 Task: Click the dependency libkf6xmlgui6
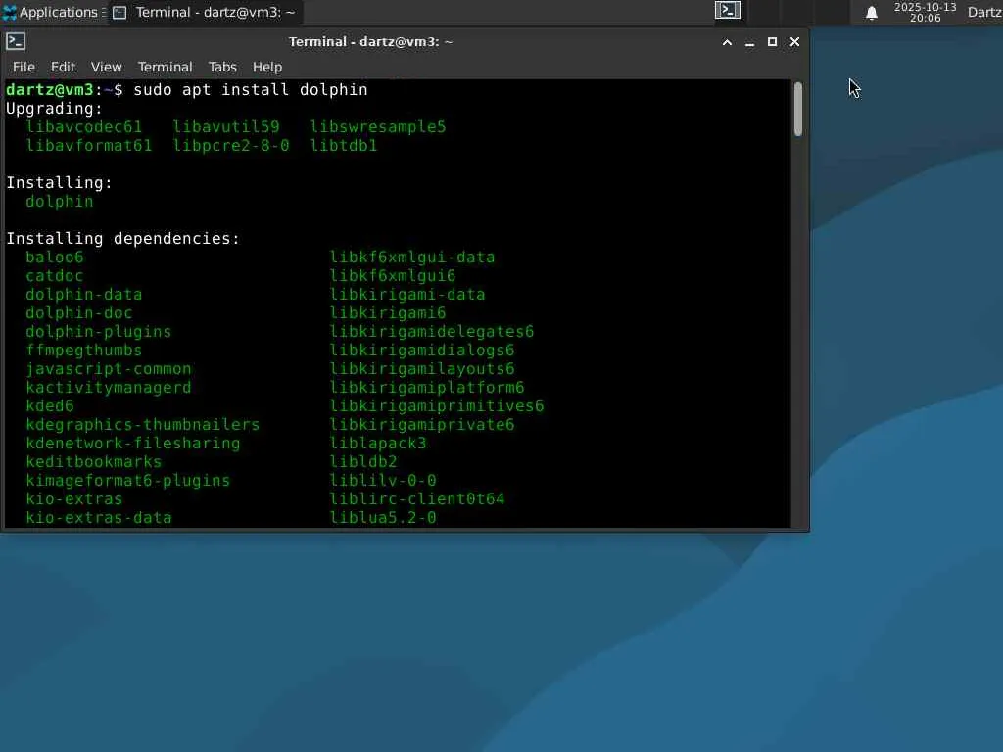(393, 275)
